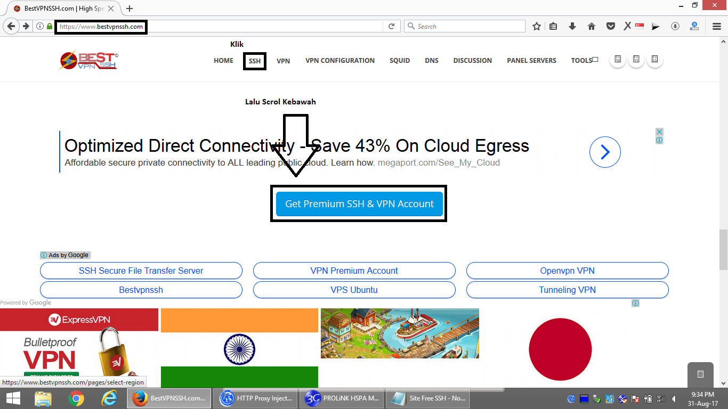The image size is (728, 409).
Task: Open the HOME menu item
Action: tap(224, 61)
